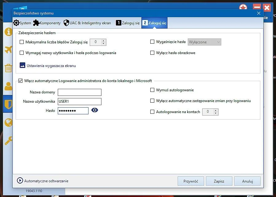
Task: Select the shield security icon in sidebar
Action: click(x=8, y=104)
